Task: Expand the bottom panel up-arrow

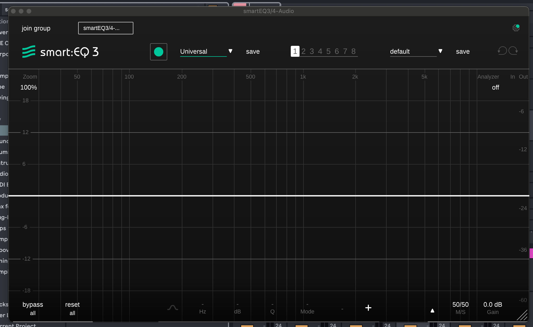Action: (432, 310)
